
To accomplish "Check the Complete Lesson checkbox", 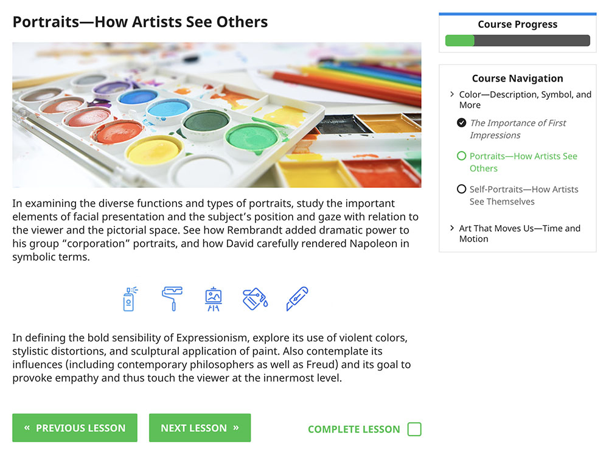I will [414, 429].
